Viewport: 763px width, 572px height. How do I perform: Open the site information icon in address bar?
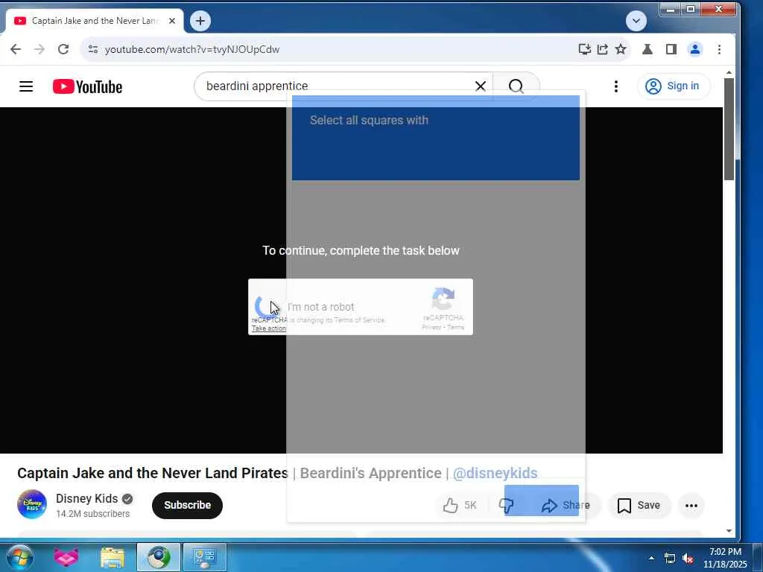click(93, 49)
